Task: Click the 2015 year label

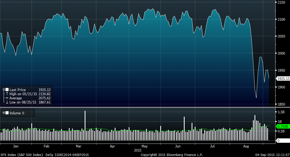Action: click(x=137, y=150)
